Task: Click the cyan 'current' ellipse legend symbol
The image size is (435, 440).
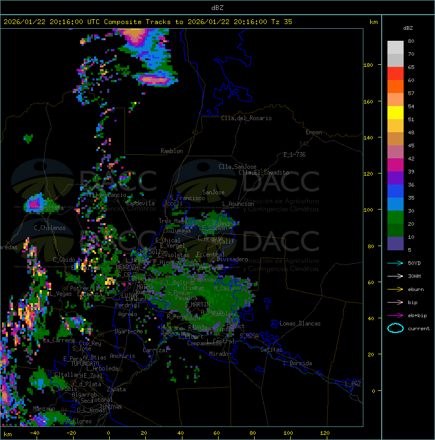Action: [x=395, y=328]
